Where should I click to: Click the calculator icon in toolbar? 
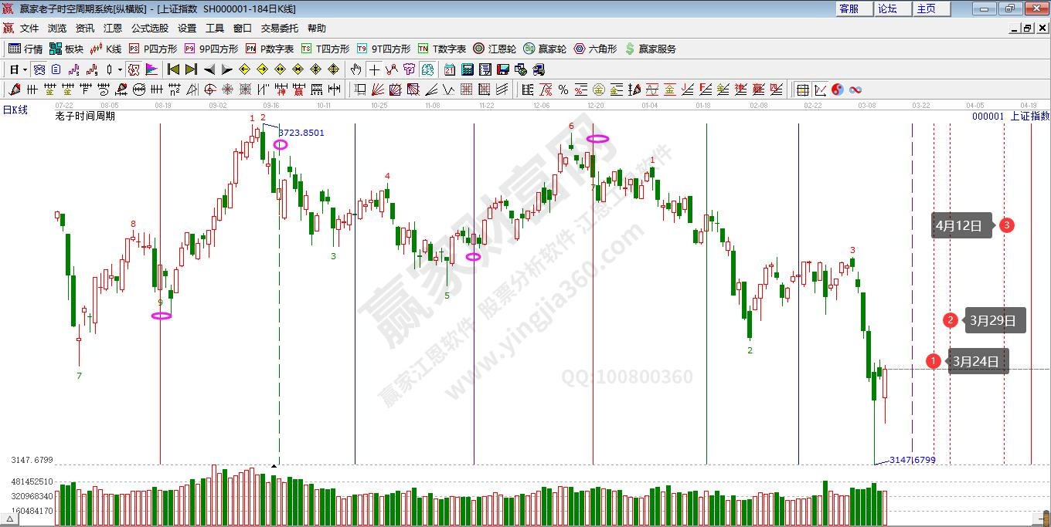tap(468, 69)
